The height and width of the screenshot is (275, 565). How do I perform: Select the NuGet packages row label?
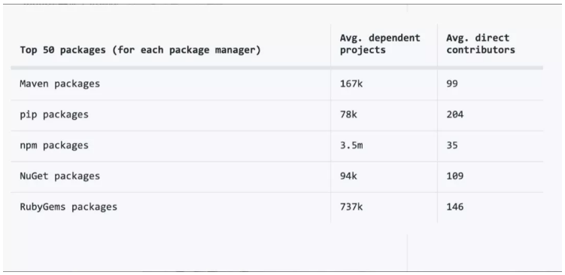[60, 176]
